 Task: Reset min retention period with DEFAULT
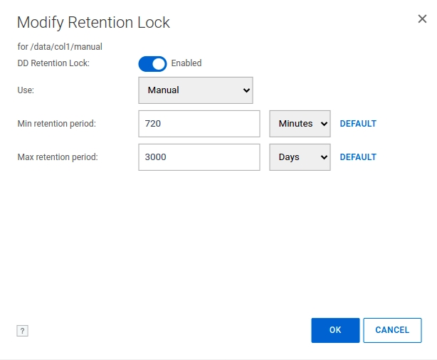click(x=358, y=124)
